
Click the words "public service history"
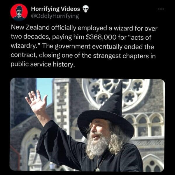43,64
